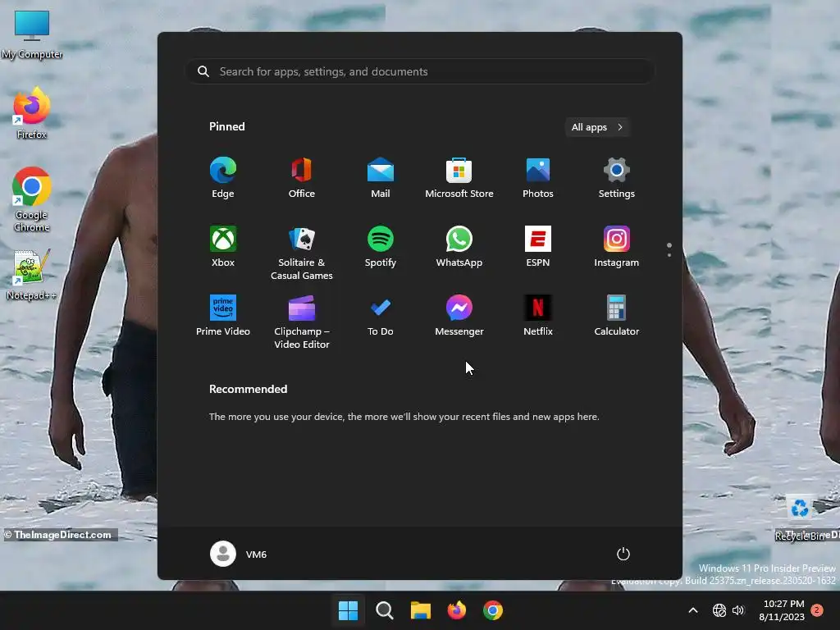
Task: Launch Prime Video
Action: 223,316
